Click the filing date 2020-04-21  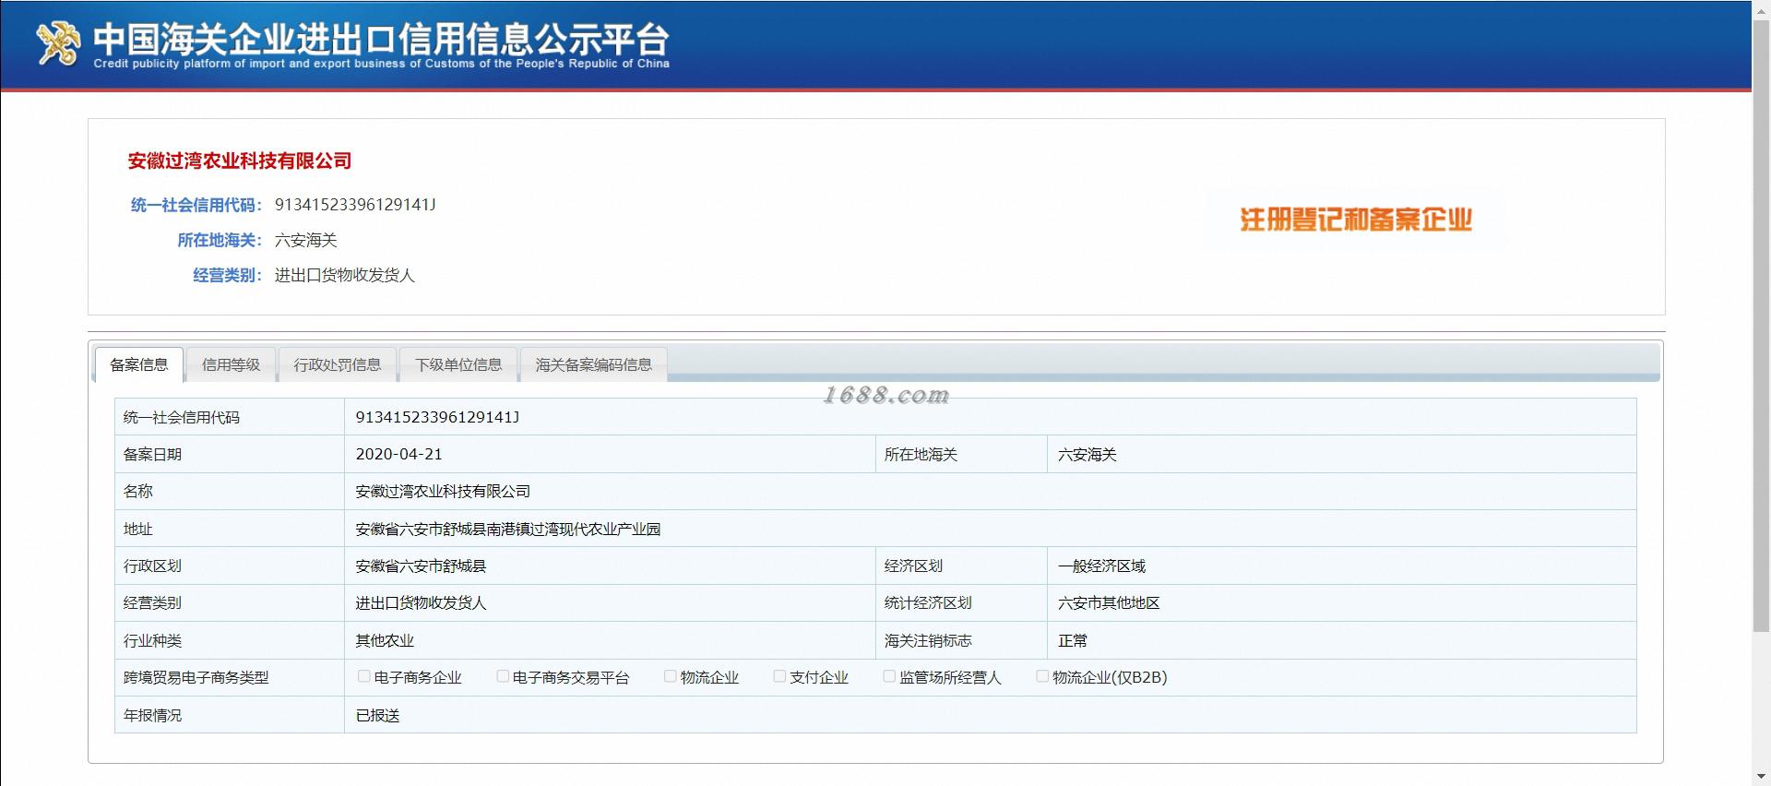click(399, 454)
